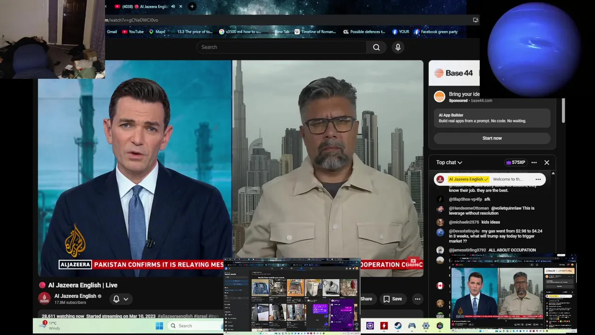This screenshot has width=595, height=335.
Task: Click @jamesstirling3792 chat username
Action: click(467, 250)
